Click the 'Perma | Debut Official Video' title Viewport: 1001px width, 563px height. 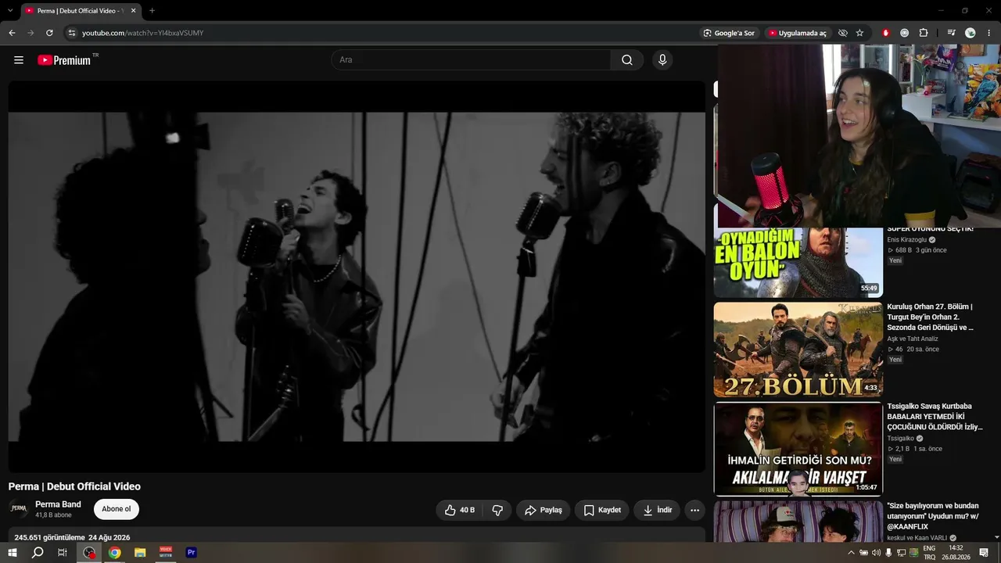click(x=74, y=486)
